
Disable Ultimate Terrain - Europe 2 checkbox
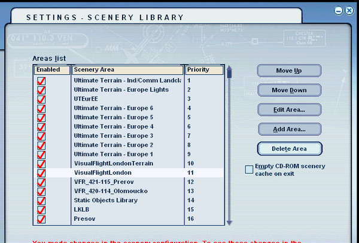click(x=41, y=145)
